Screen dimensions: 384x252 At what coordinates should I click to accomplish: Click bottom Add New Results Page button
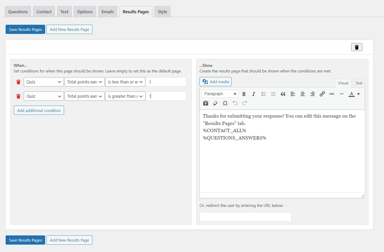69,240
